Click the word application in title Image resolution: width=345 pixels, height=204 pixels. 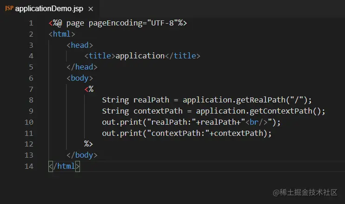[140, 56]
